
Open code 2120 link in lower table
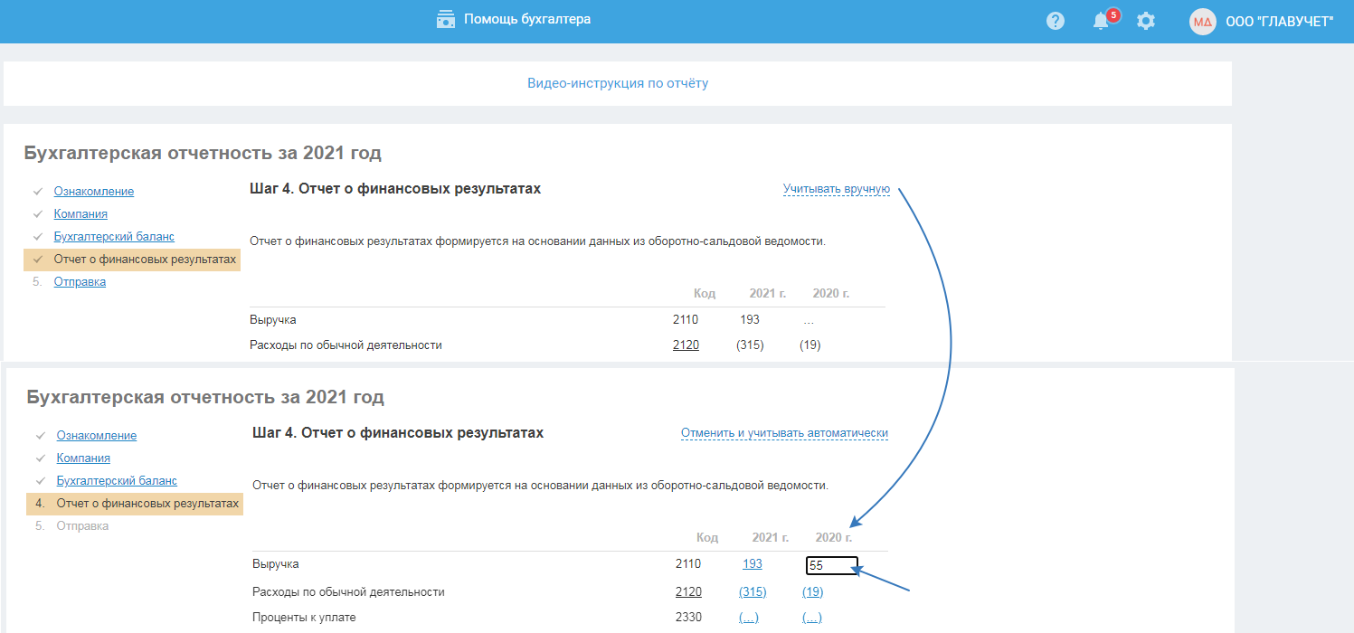click(x=688, y=592)
